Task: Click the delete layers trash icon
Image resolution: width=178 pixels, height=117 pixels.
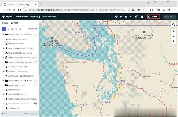Action: pyautogui.click(x=20, y=29)
